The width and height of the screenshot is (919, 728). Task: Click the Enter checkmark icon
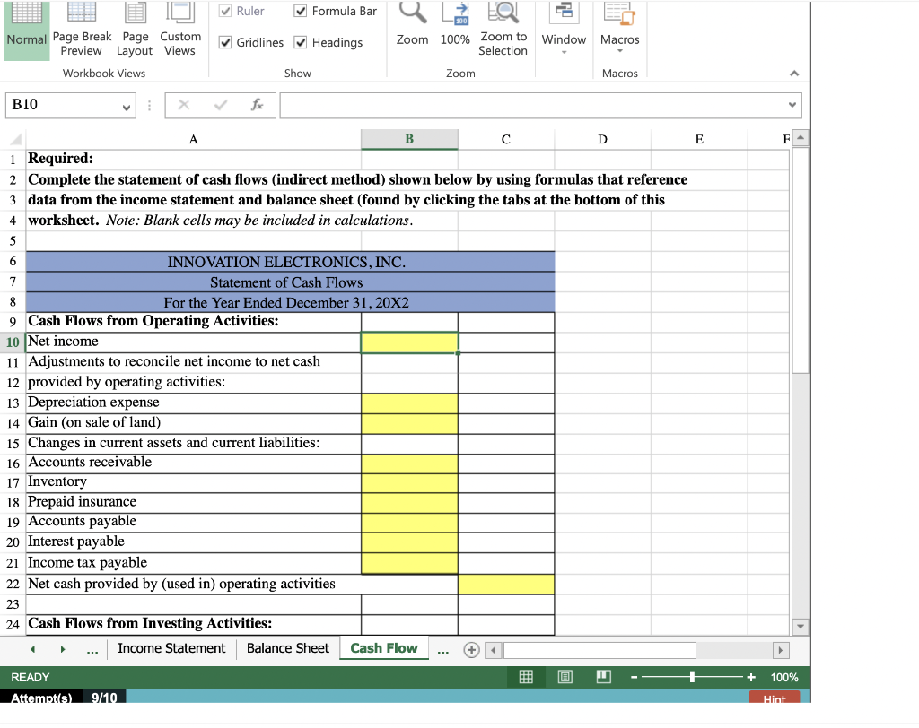click(x=221, y=105)
